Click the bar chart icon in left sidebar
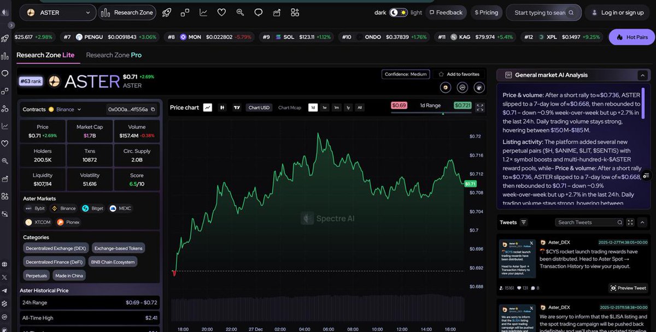This screenshot has width=656, height=332. click(x=5, y=56)
